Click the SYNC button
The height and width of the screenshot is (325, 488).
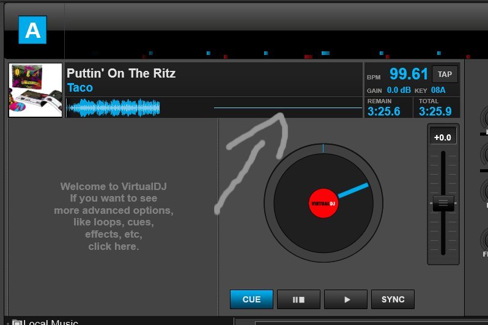click(393, 299)
